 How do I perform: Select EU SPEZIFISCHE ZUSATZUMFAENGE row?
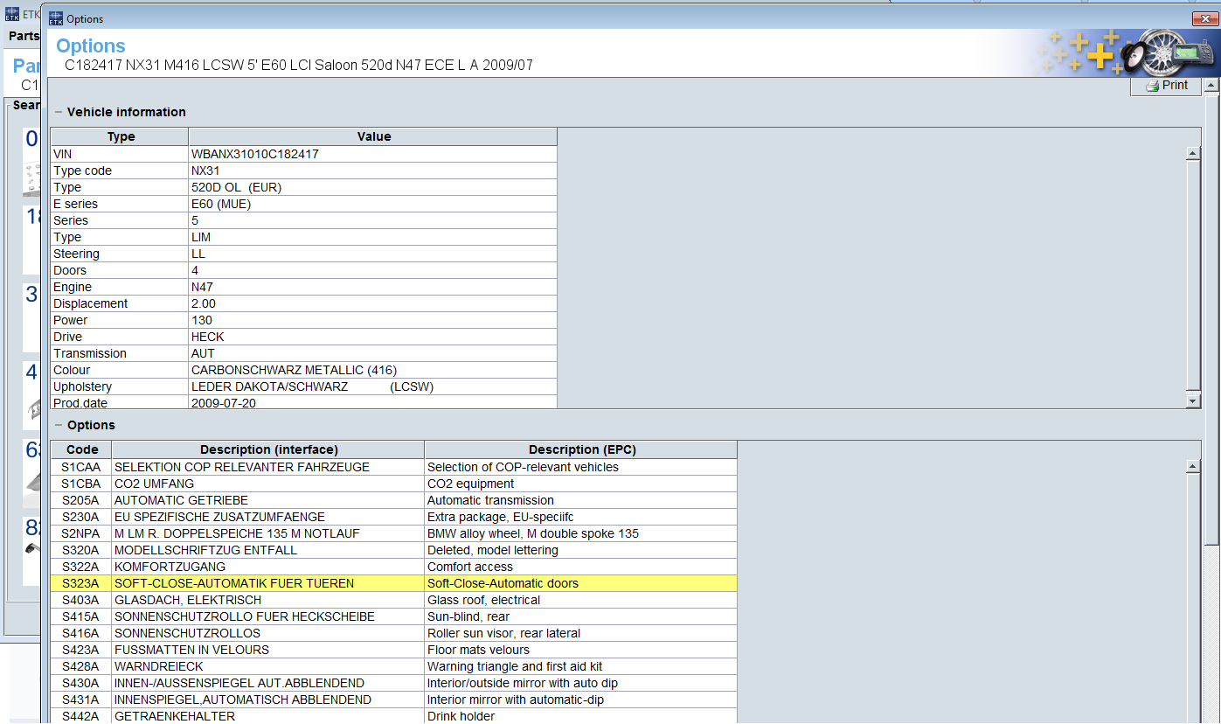(x=394, y=517)
